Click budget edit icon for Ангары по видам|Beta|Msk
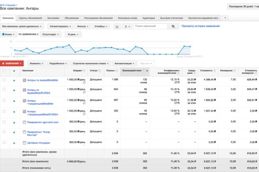Image resolution: width=259 pixels, height=172 pixels. [x=84, y=83]
